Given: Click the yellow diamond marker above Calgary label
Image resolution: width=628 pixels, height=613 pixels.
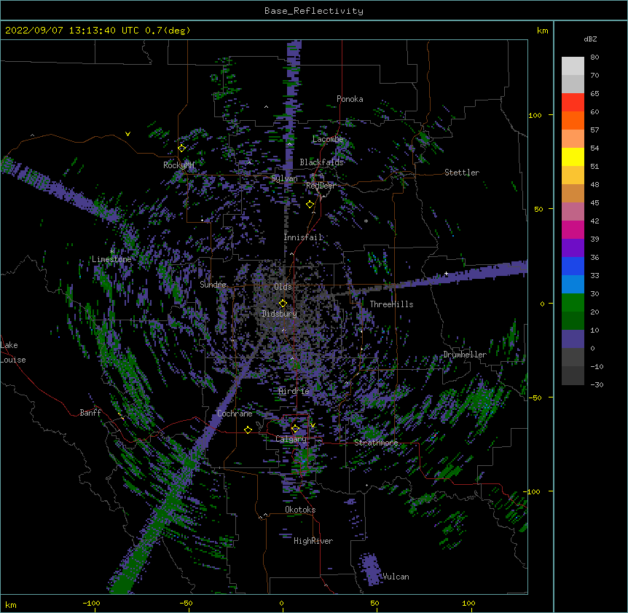Looking at the screenshot, I should pyautogui.click(x=295, y=429).
